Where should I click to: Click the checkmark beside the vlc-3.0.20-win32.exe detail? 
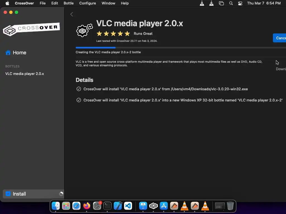[78, 89]
